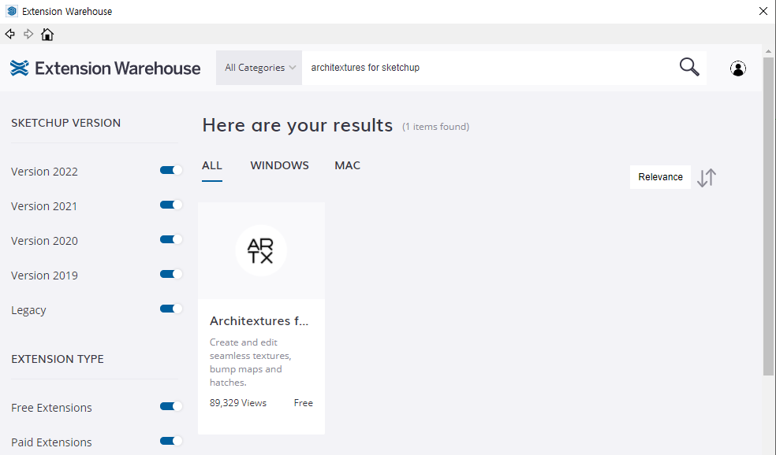This screenshot has height=455, width=776.
Task: Open the Relevance sort dropdown
Action: 660,177
